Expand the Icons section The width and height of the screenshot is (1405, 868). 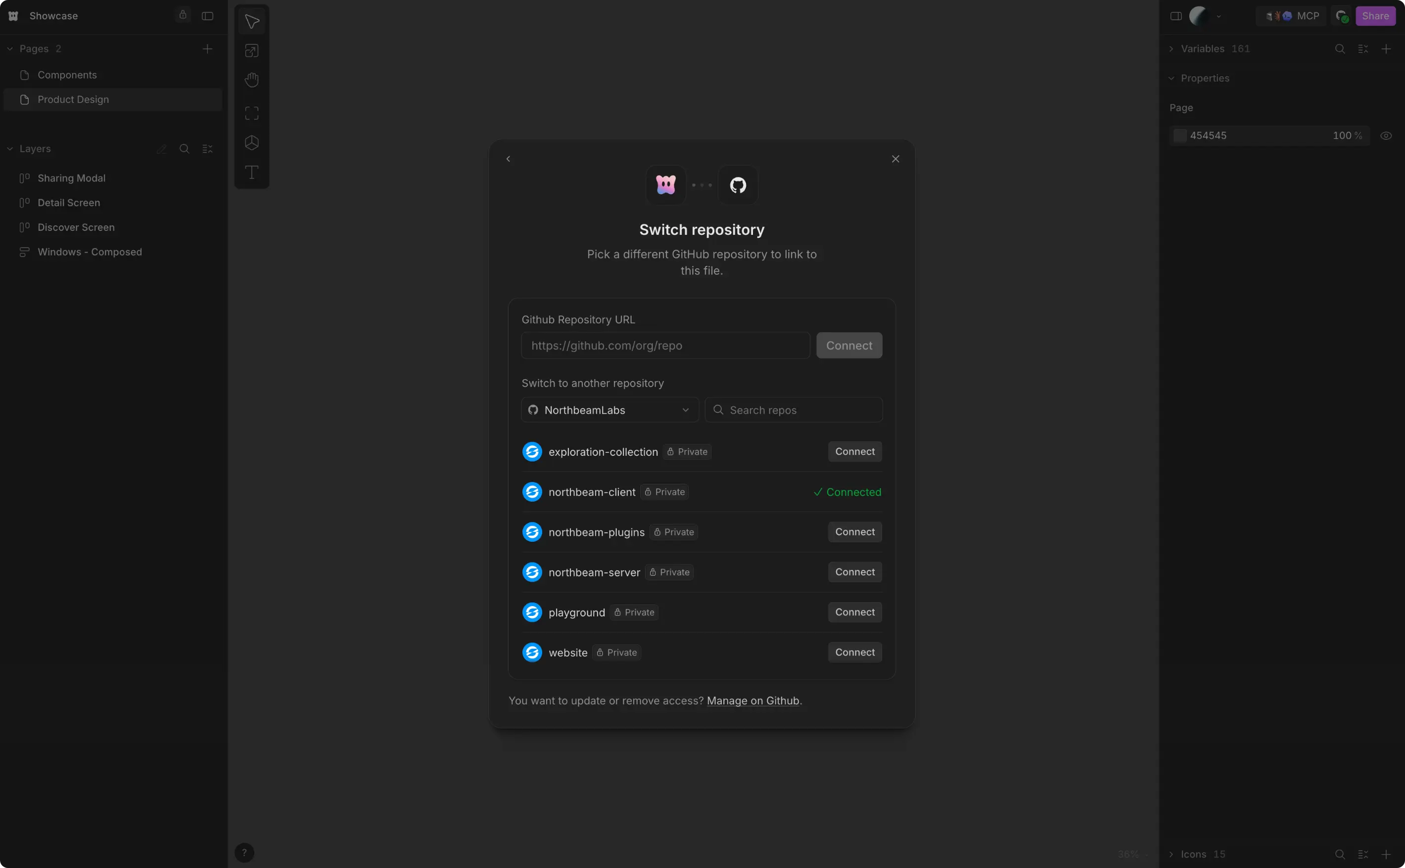pos(1171,854)
